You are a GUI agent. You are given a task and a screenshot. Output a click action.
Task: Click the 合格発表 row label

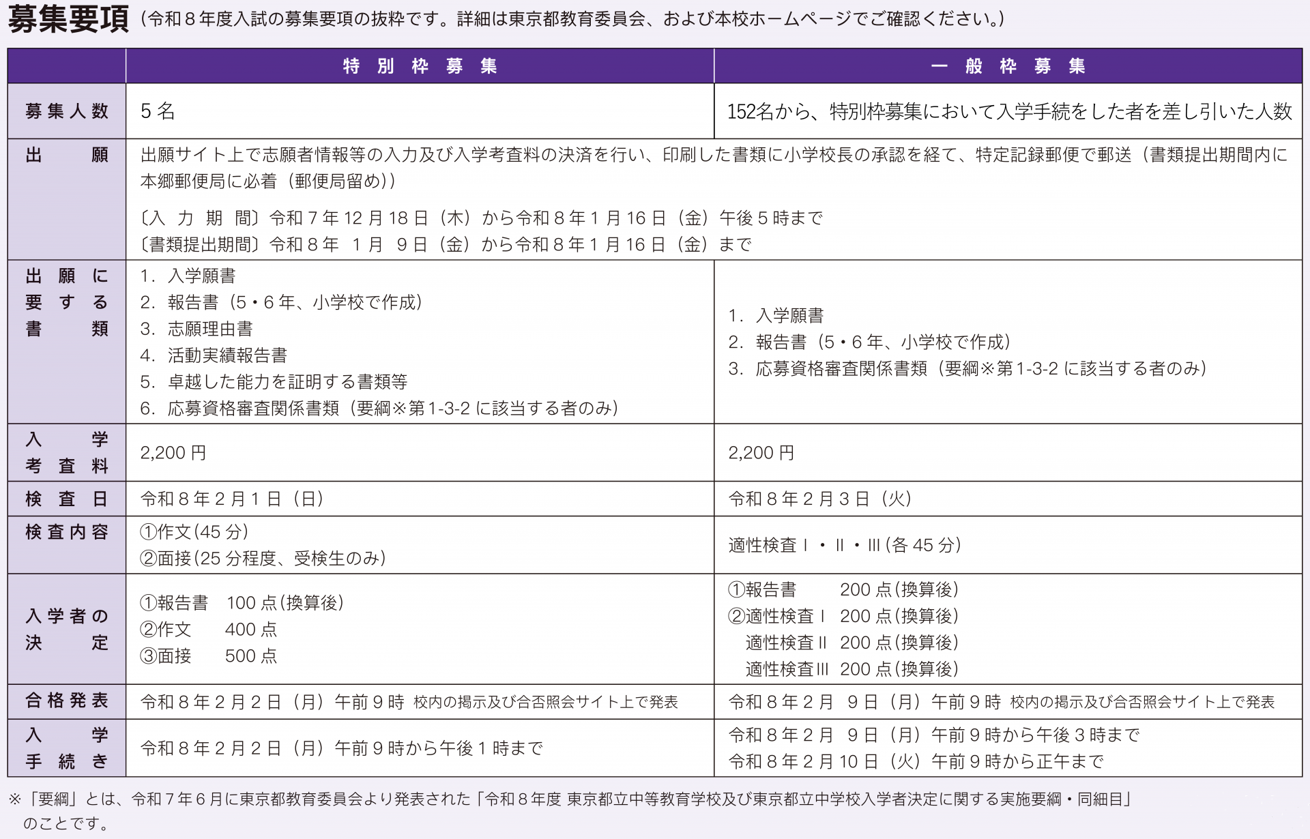point(66,701)
